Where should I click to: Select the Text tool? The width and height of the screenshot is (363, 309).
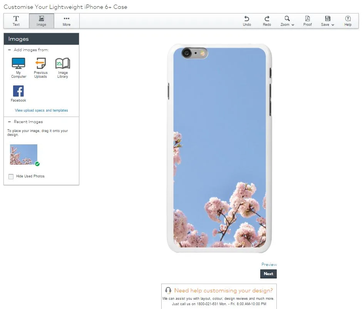click(16, 21)
